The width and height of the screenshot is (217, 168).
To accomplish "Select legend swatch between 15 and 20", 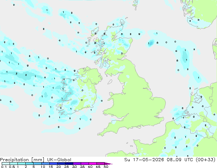I will click(53, 164).
